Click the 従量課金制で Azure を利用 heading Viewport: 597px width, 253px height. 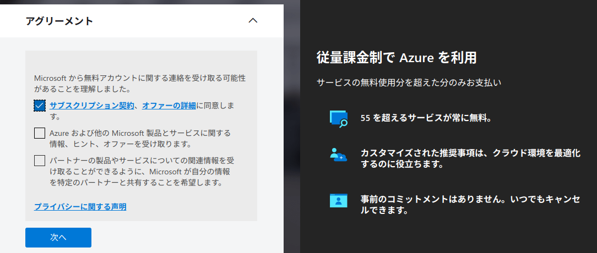tap(397, 58)
